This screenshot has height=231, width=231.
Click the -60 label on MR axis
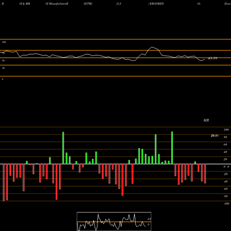[x=225, y=189]
